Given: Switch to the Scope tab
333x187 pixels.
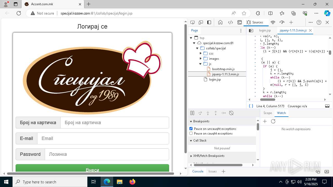Looking at the screenshot, I should coord(267,113).
